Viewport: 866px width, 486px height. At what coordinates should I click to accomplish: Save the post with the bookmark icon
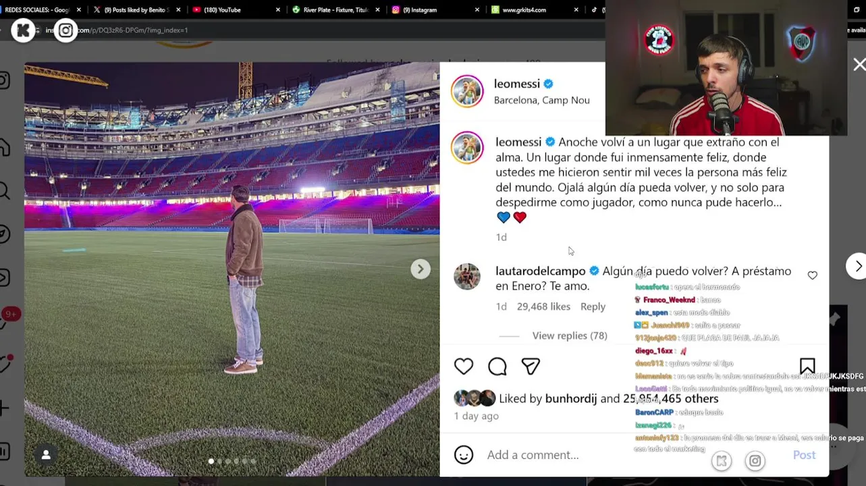tap(807, 366)
